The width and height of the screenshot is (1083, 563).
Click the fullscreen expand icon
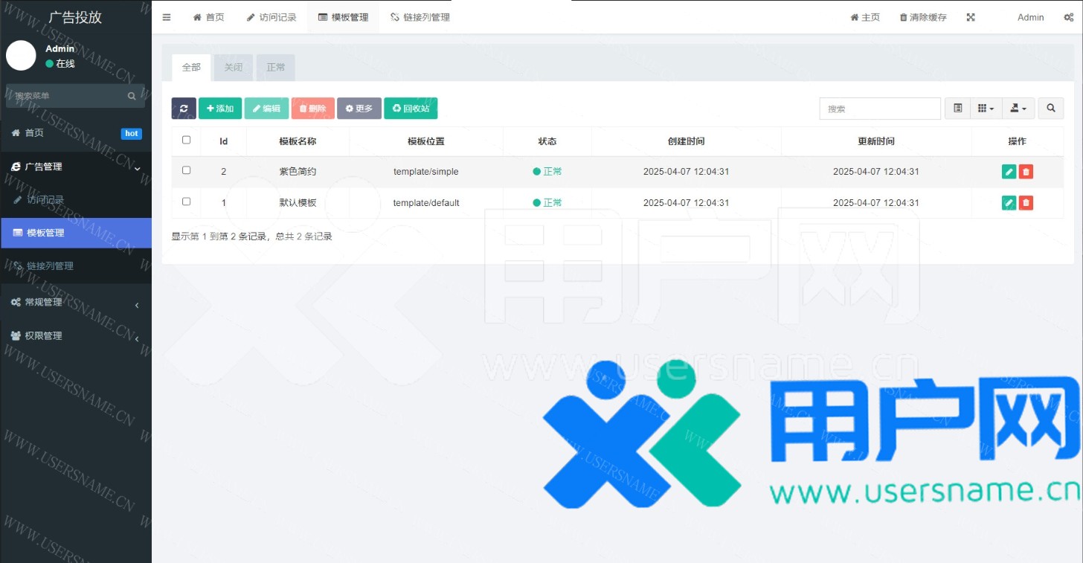(x=971, y=17)
